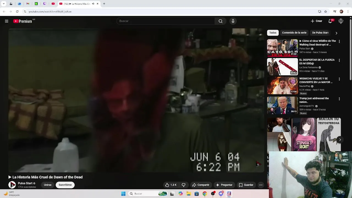The image size is (352, 198).
Task: Click the Unirse button
Action: (x=48, y=185)
